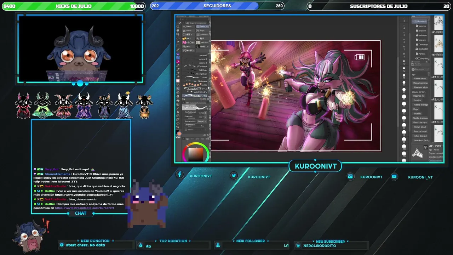Filter by the Herram. pincel tag
The image size is (453, 255).
point(420,127)
